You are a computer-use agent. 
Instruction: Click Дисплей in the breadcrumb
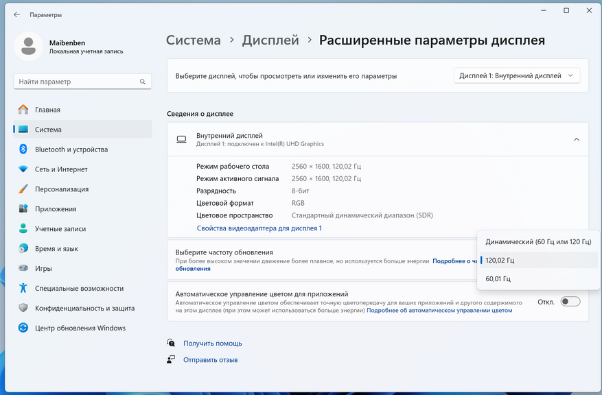(x=270, y=40)
